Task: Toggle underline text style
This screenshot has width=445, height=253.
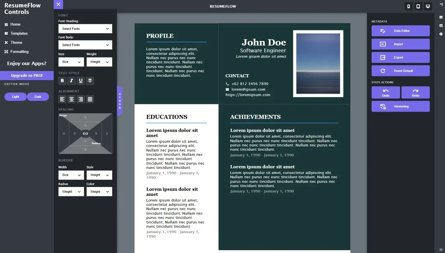Action: pyautogui.click(x=81, y=81)
